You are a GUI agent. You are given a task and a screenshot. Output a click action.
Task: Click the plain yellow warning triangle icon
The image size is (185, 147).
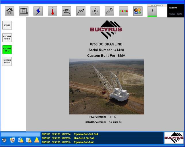click(37, 140)
